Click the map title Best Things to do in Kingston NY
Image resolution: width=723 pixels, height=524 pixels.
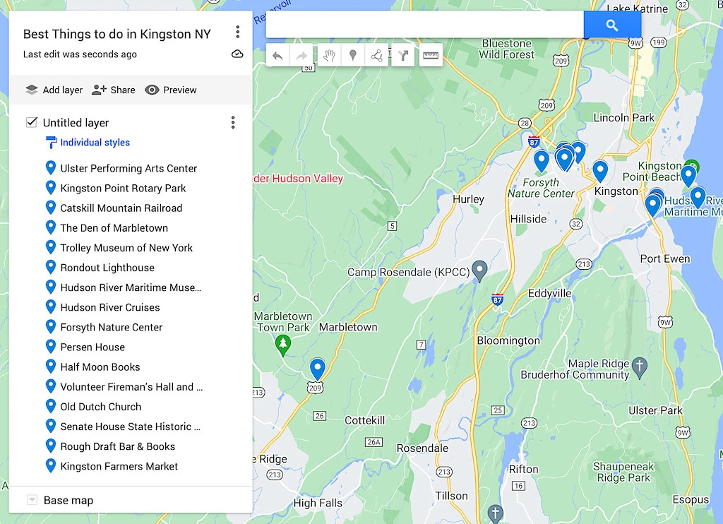pos(117,34)
